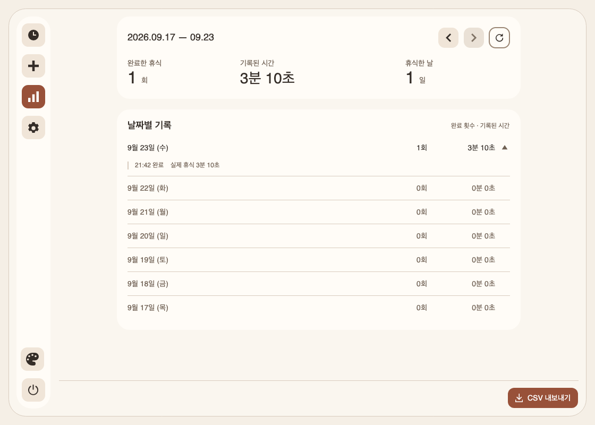This screenshot has height=425, width=595.
Task: Expand the 9월 18일 (금) row
Action: point(318,284)
